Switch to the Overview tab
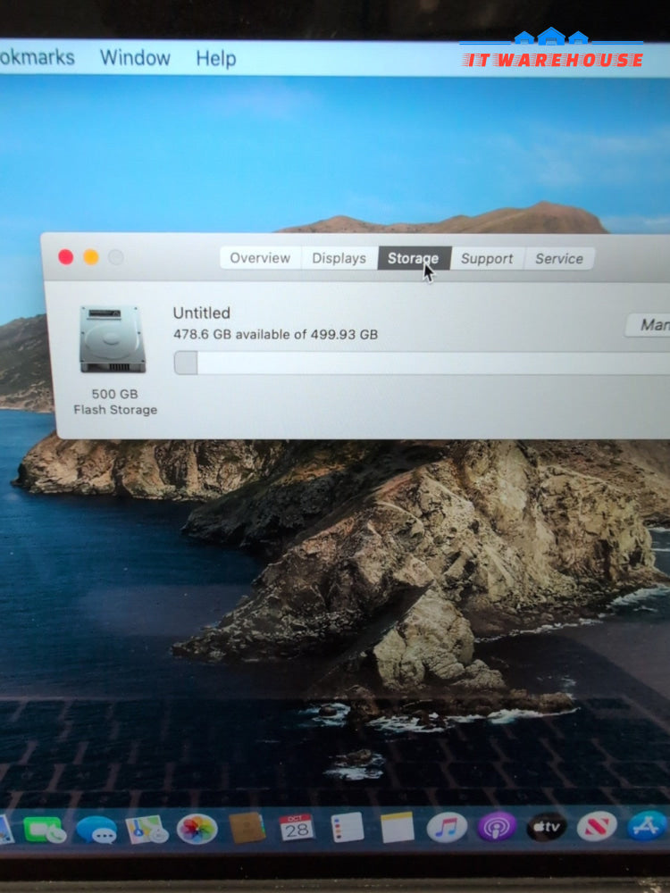This screenshot has height=893, width=670. (x=260, y=258)
